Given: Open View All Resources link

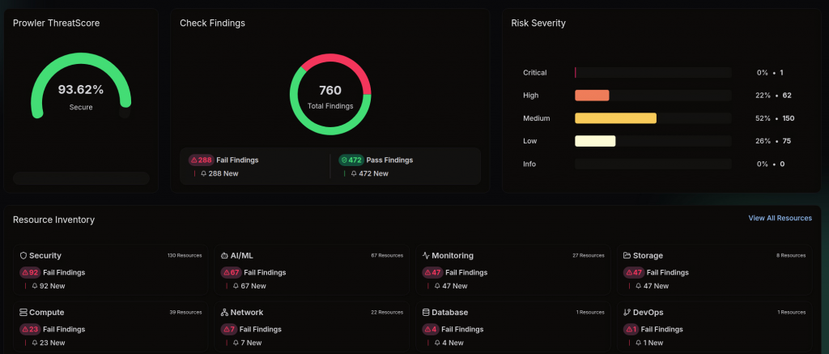Looking at the screenshot, I should pos(780,218).
